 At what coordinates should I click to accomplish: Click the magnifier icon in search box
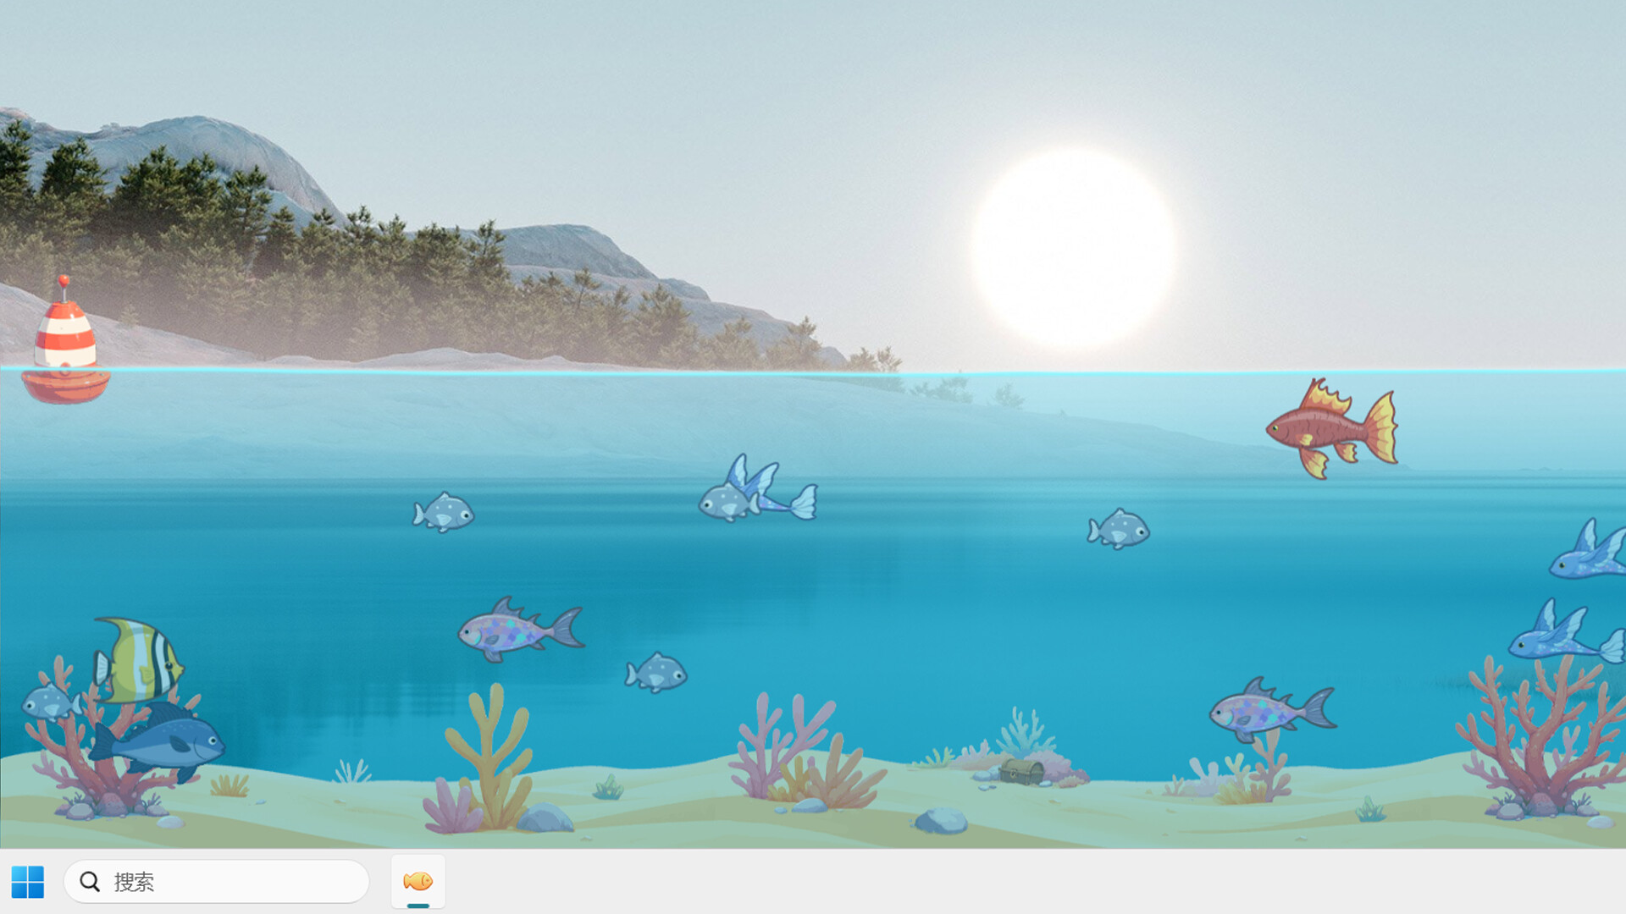pos(90,882)
